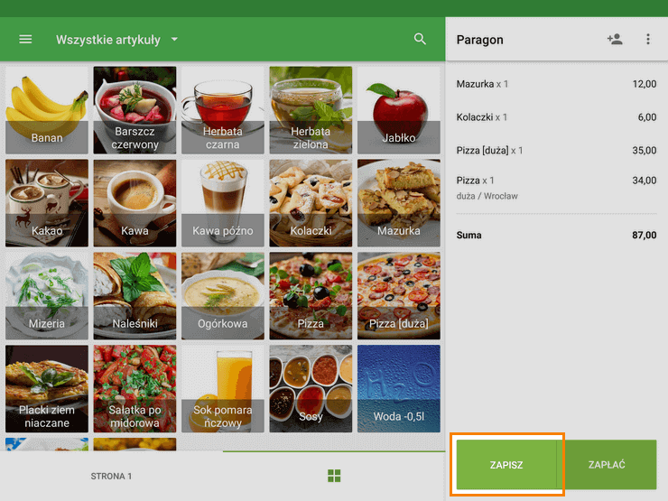Expand the Wszystkie artykuły category dropdown
Viewport: 668px width, 501px height.
tap(174, 39)
